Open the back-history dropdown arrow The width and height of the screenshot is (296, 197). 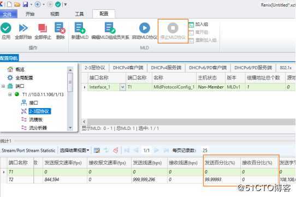tap(44, 4)
